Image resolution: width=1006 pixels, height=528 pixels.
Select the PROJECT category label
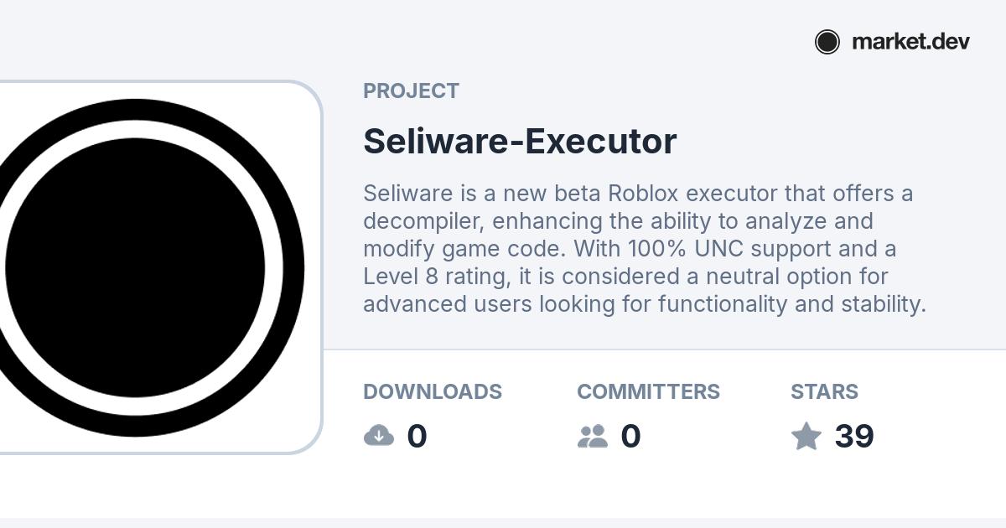(411, 91)
